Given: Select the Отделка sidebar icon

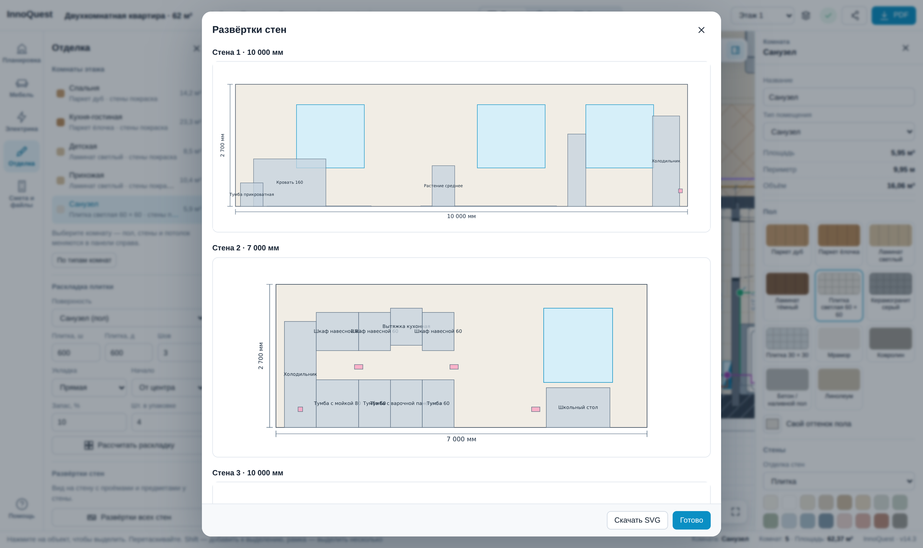Looking at the screenshot, I should click(22, 156).
